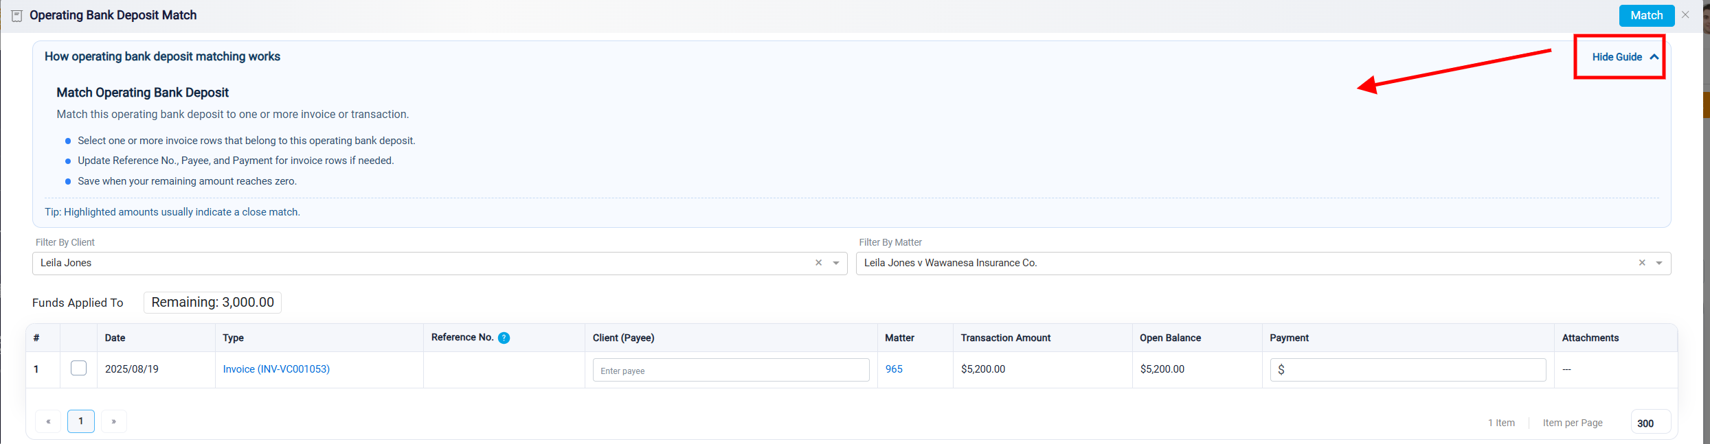Image resolution: width=1710 pixels, height=444 pixels.
Task: Click the guide heading How operating bank deposit matching works
Action: 162,56
